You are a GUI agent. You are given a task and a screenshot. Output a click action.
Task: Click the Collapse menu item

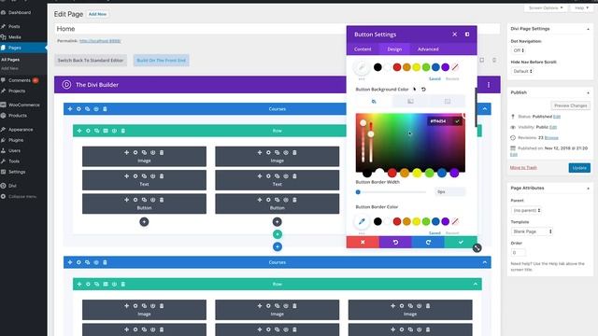(x=22, y=197)
